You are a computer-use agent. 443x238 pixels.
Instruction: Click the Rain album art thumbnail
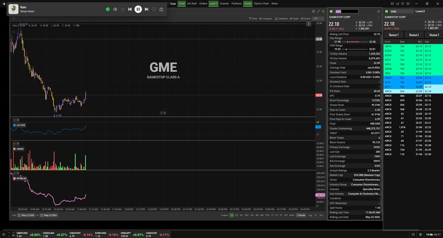(x=13, y=9)
